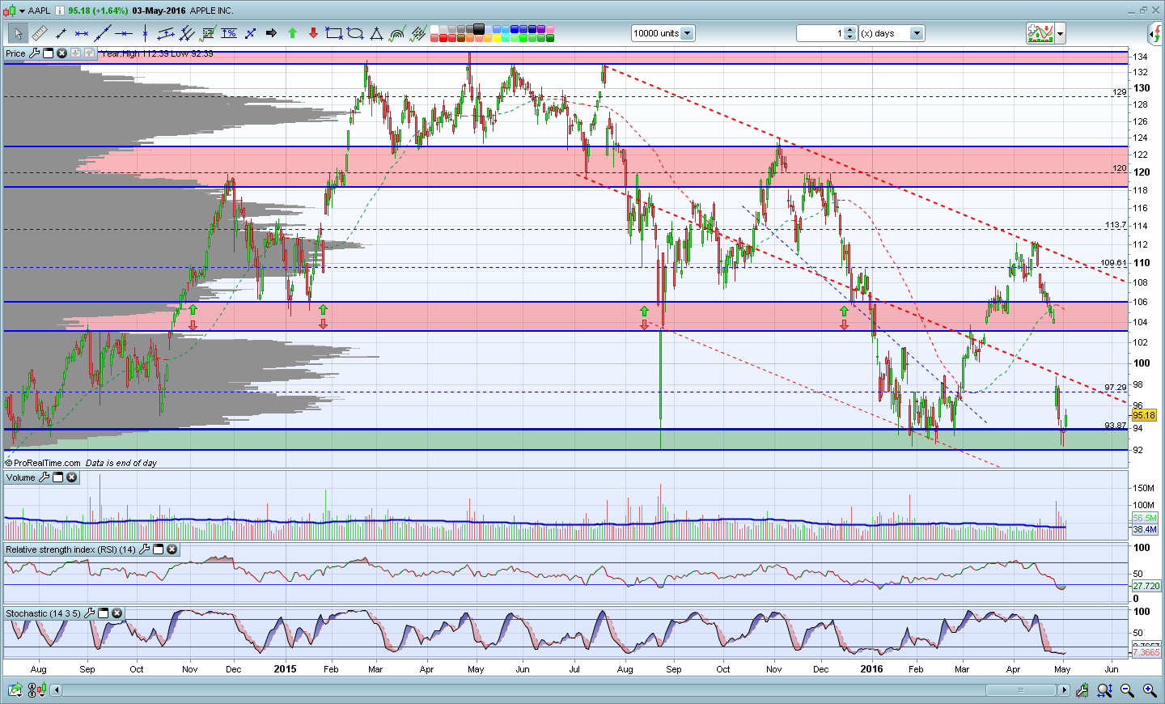Select the rectangle drawing tool

[334, 33]
